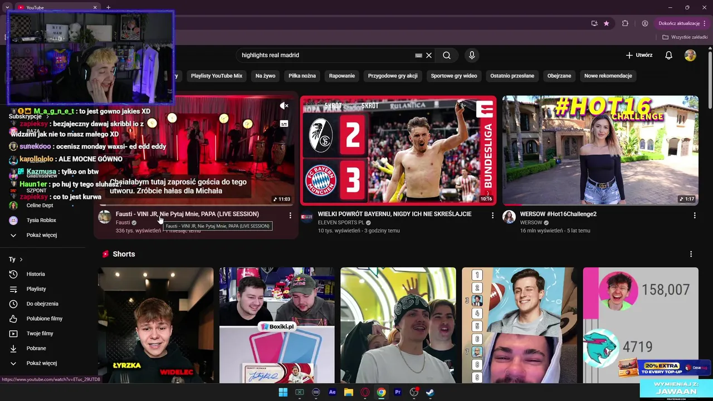Open the Windows Start menu
The image size is (713, 401).
[x=283, y=392]
